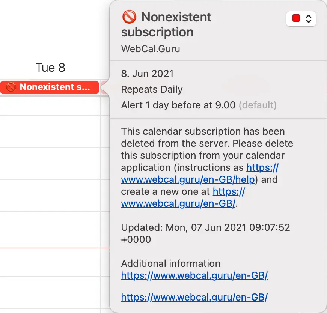
Task: Click the Additional information label
Action: tap(170, 263)
